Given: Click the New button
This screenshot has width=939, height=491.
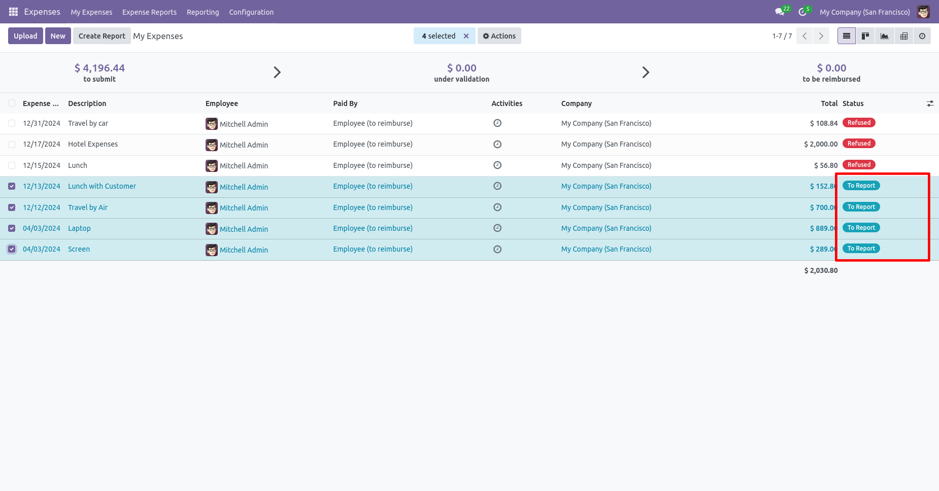Looking at the screenshot, I should click(58, 36).
